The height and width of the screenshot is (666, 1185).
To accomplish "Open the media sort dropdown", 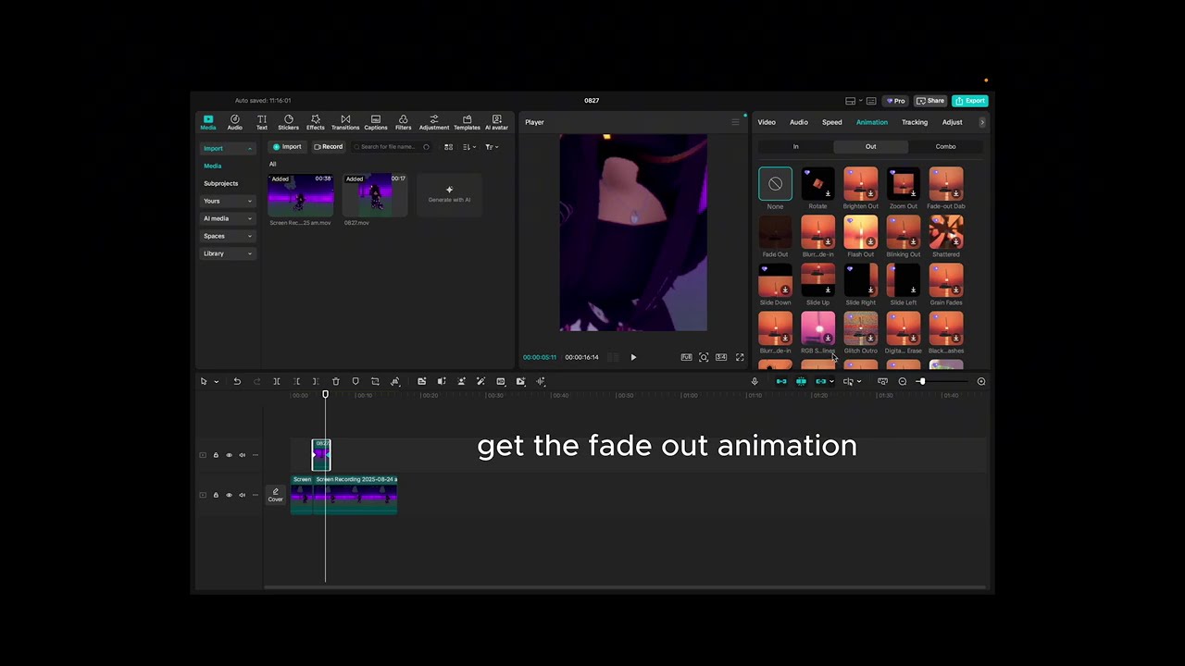I will 469,147.
